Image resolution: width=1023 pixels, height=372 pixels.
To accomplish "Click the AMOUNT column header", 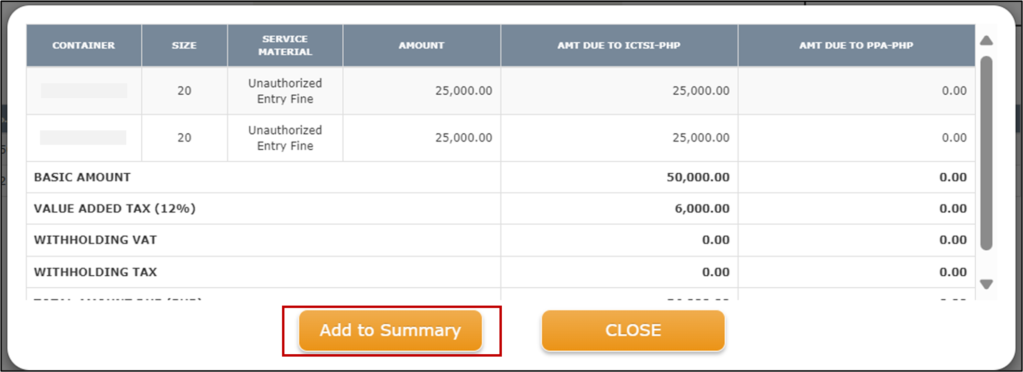I will (x=421, y=45).
